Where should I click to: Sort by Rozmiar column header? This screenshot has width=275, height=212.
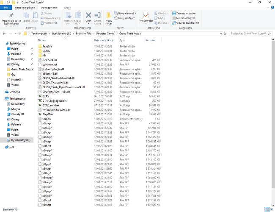150,40
